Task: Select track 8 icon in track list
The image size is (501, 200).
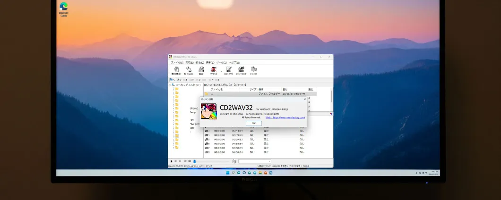Action: (x=207, y=152)
